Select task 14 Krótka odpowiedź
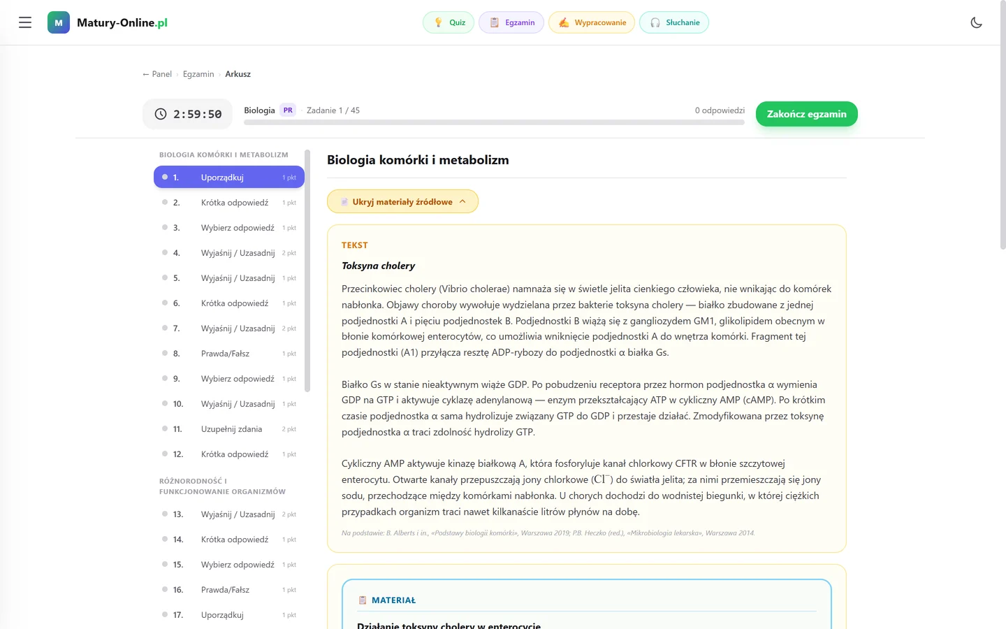Viewport: 1006px width, 629px height. tap(229, 540)
